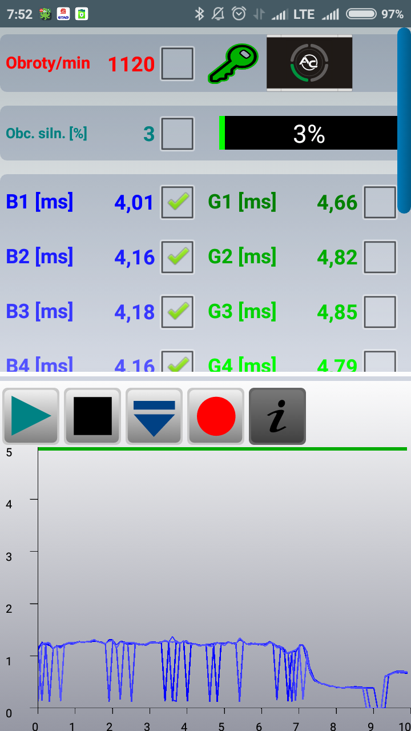Screen dimensions: 411x731
Task: Start recording with the red circle button
Action: tap(216, 416)
